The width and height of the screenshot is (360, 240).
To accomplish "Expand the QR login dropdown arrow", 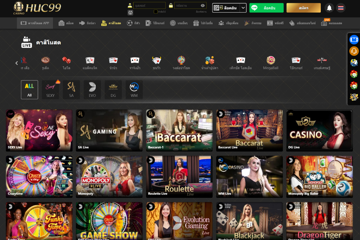I will [243, 8].
